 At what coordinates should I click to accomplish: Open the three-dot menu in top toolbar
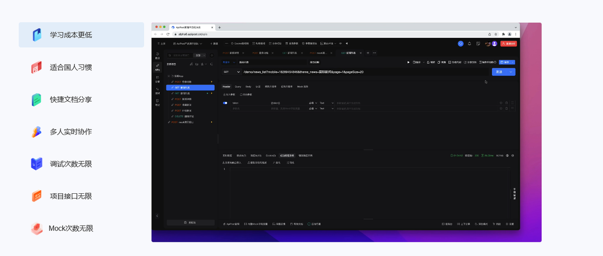click(x=227, y=43)
